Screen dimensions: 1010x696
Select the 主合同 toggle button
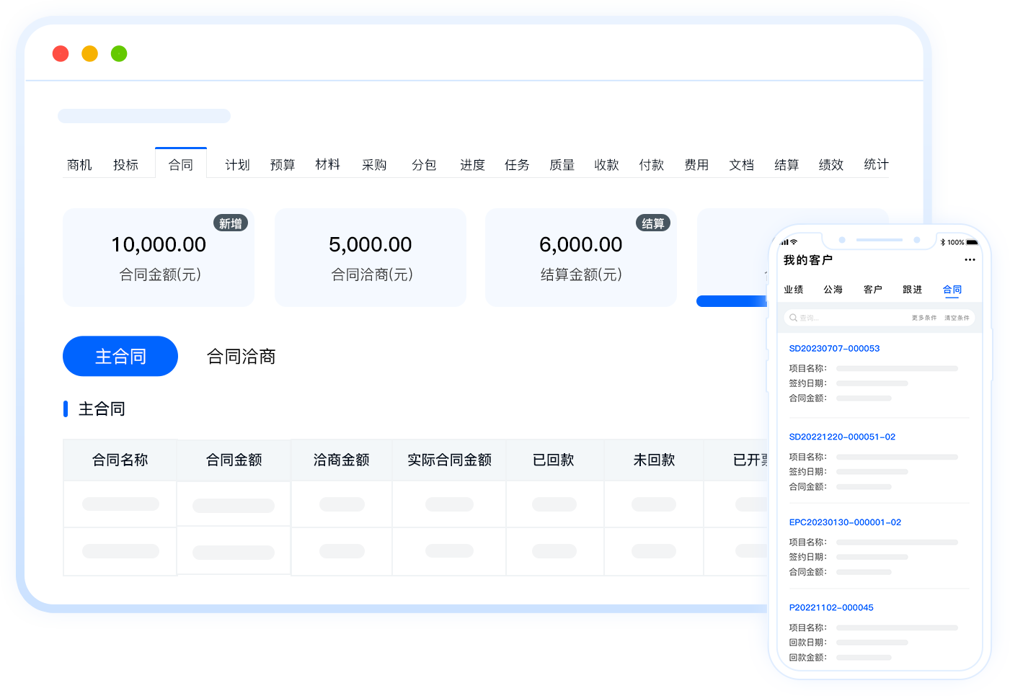coord(120,356)
